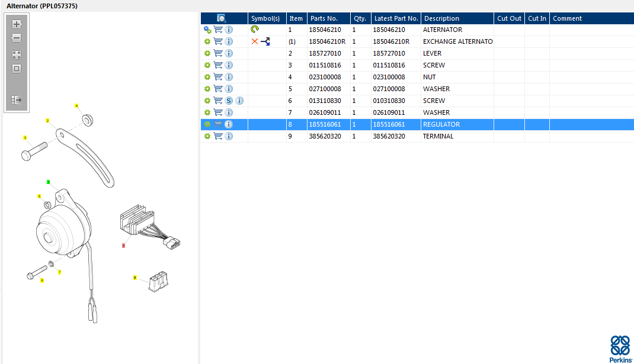The width and height of the screenshot is (634, 364).
Task: Zoom out of the diagram with minus button
Action: click(x=16, y=38)
